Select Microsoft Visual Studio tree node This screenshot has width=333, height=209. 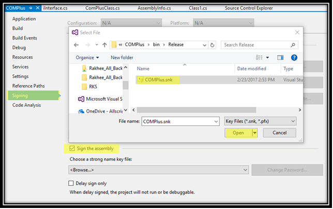pos(100,99)
